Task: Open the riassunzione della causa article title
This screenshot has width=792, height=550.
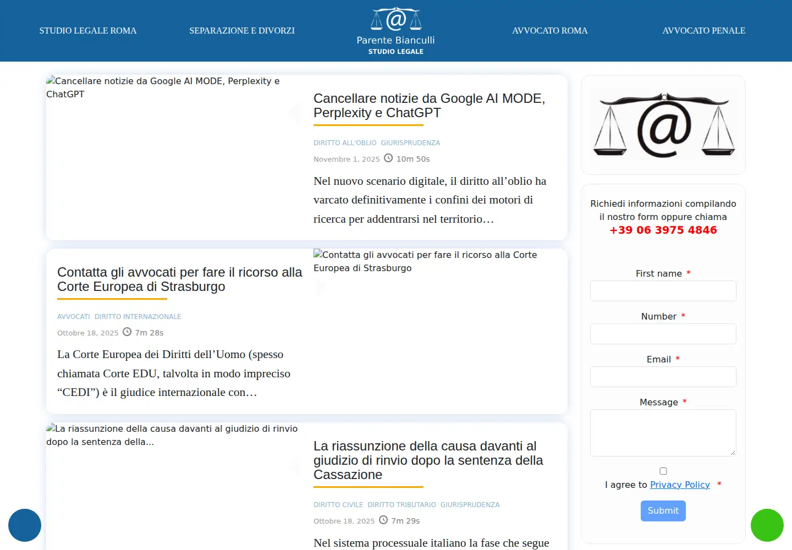Action: [428, 460]
